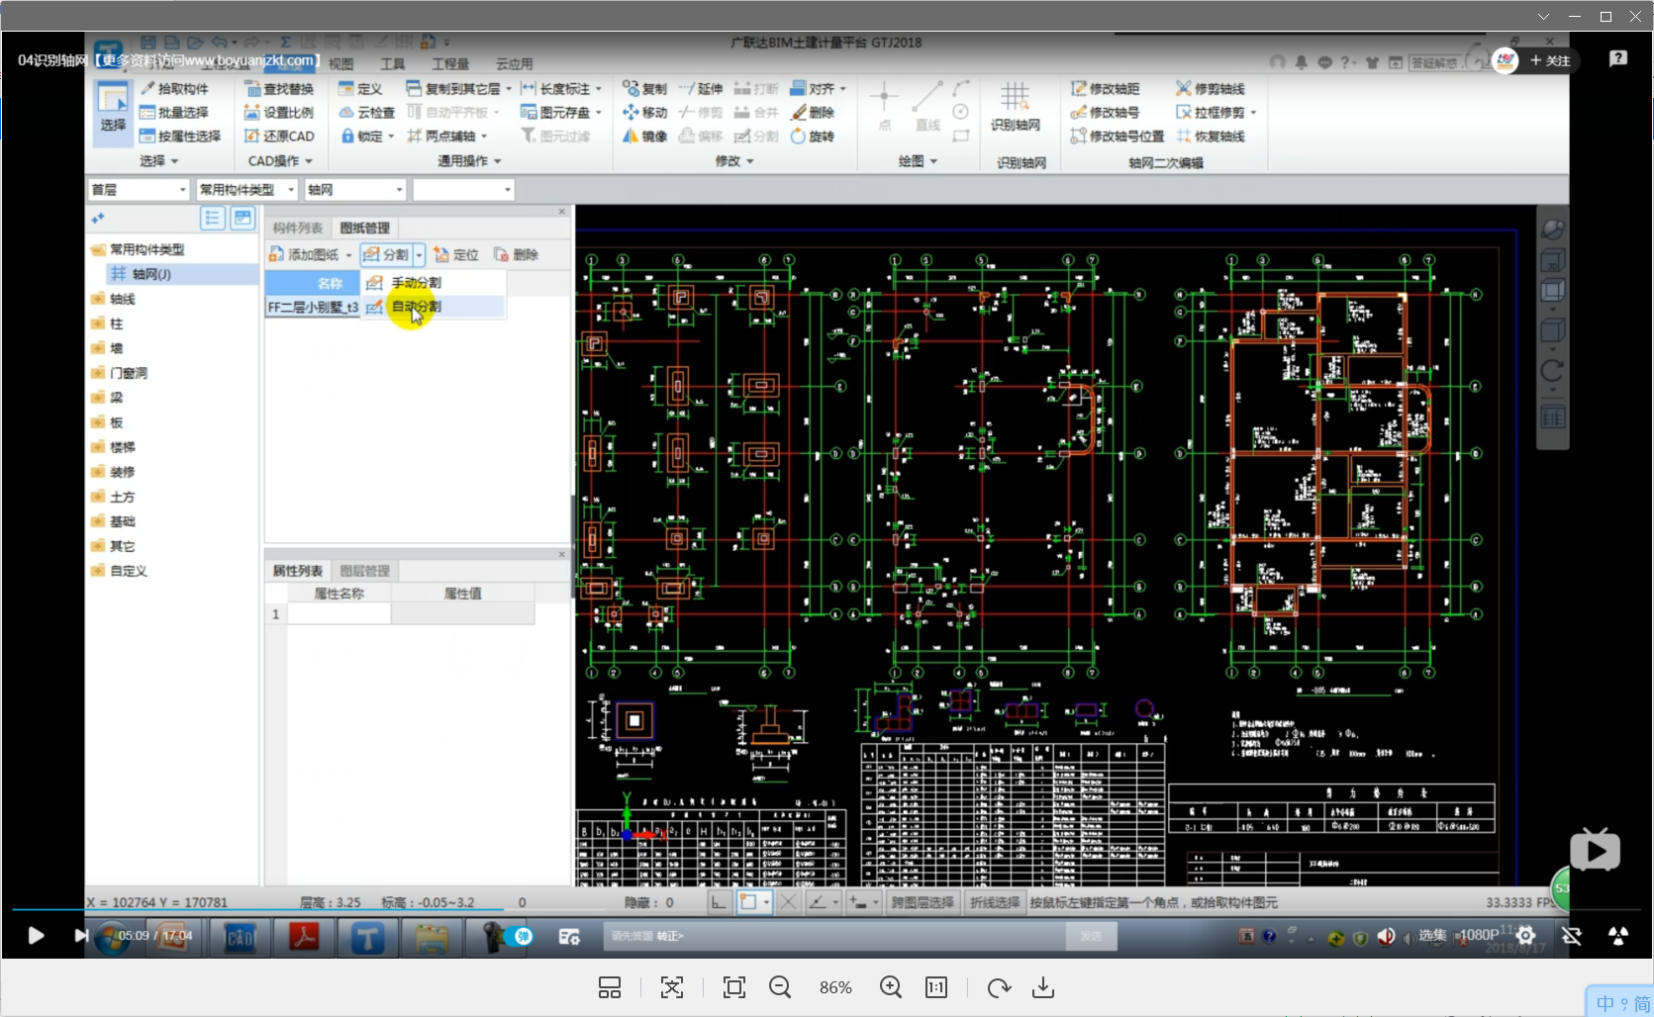The height and width of the screenshot is (1017, 1654).
Task: Zoom in the image viewer
Action: pyautogui.click(x=891, y=987)
